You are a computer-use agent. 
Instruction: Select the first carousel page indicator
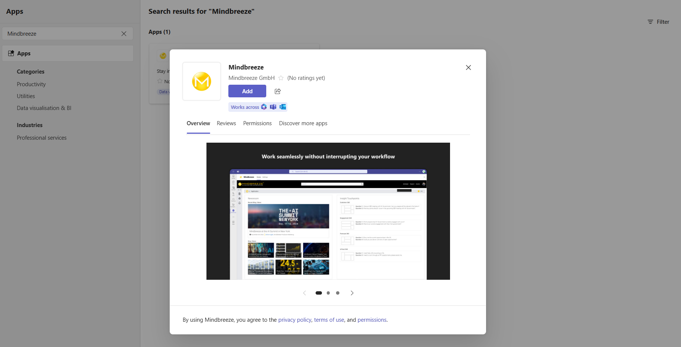[319, 293]
